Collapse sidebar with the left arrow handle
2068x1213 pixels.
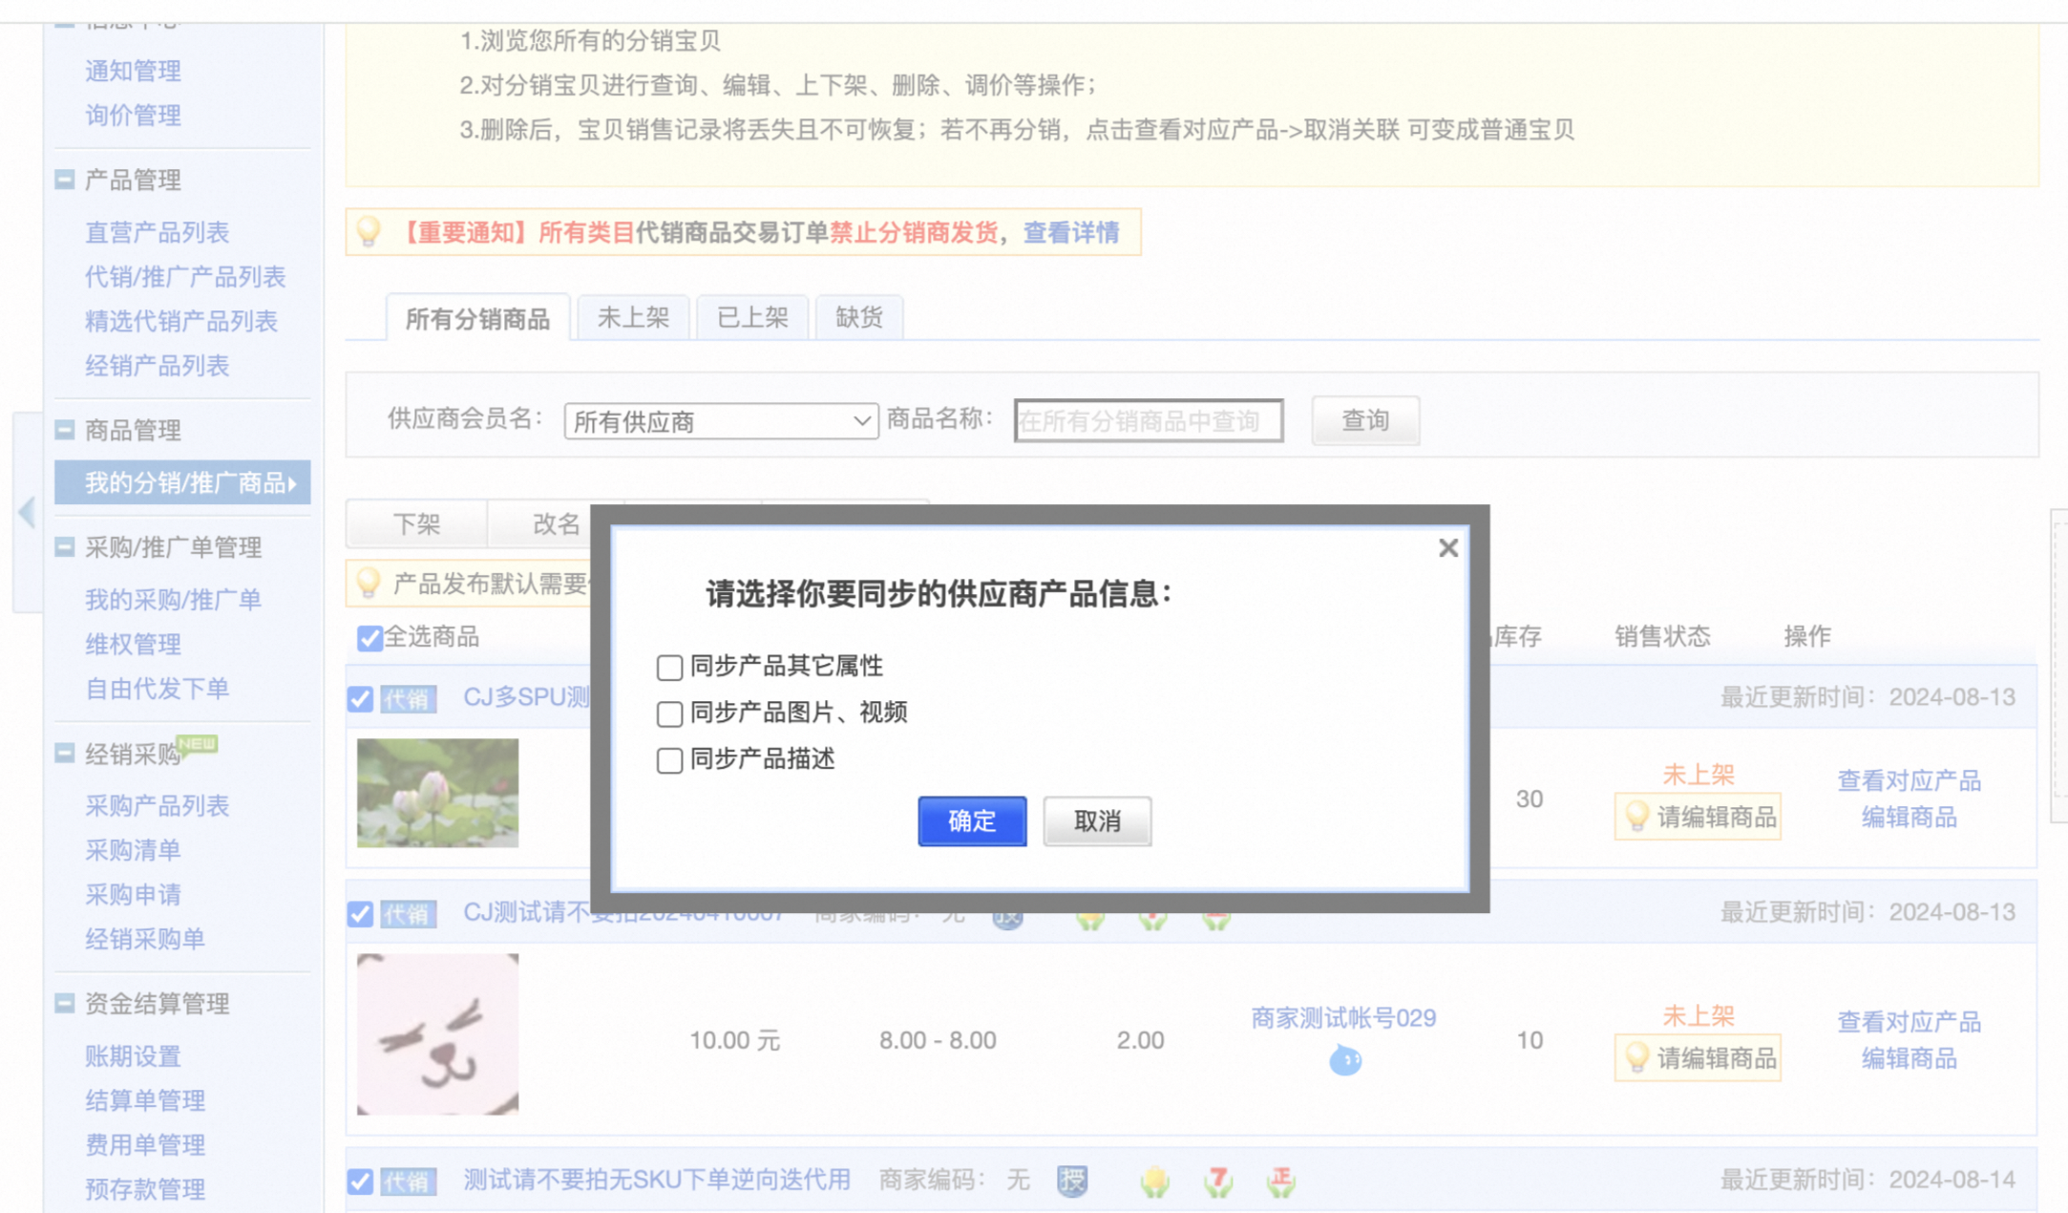[27, 512]
